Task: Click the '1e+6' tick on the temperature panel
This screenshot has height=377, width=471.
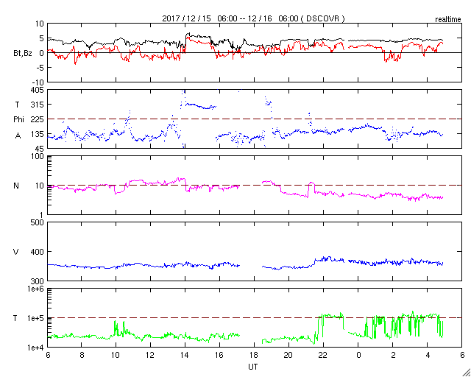Action: tap(36, 289)
